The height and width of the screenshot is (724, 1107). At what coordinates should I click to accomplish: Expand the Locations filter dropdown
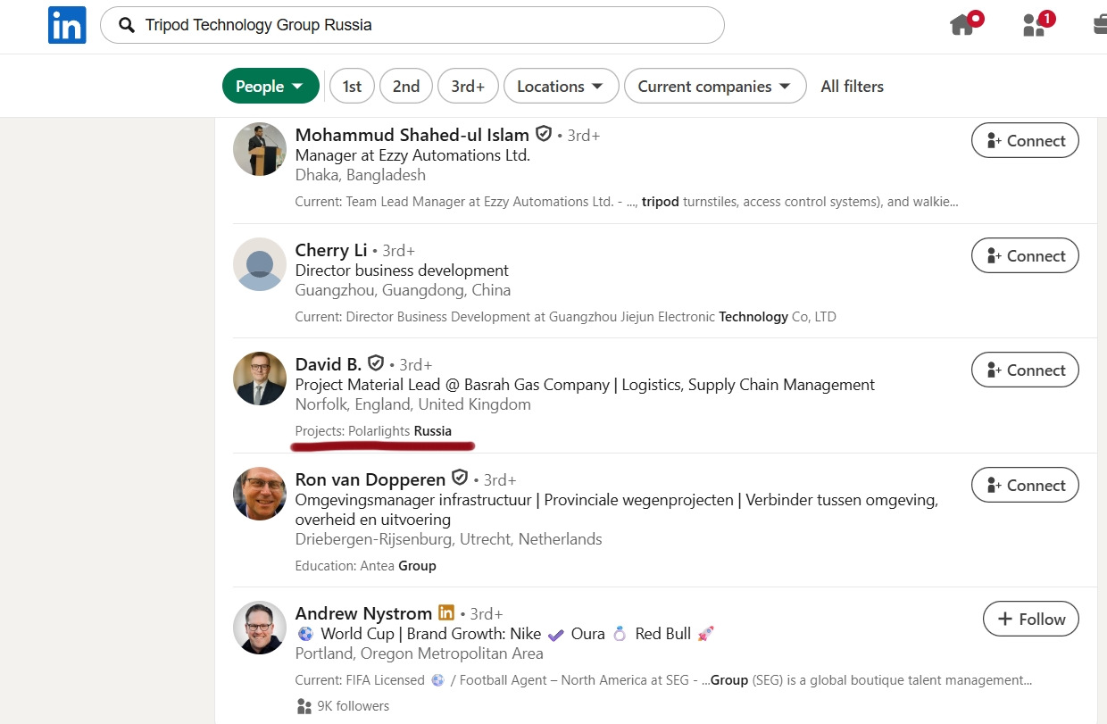pos(561,87)
